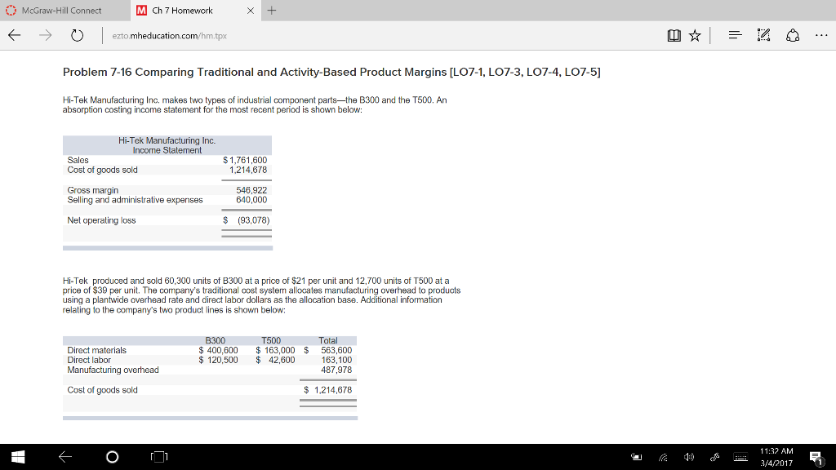The width and height of the screenshot is (836, 470).
Task: Click total direct materials 563,600
Action: coord(336,350)
